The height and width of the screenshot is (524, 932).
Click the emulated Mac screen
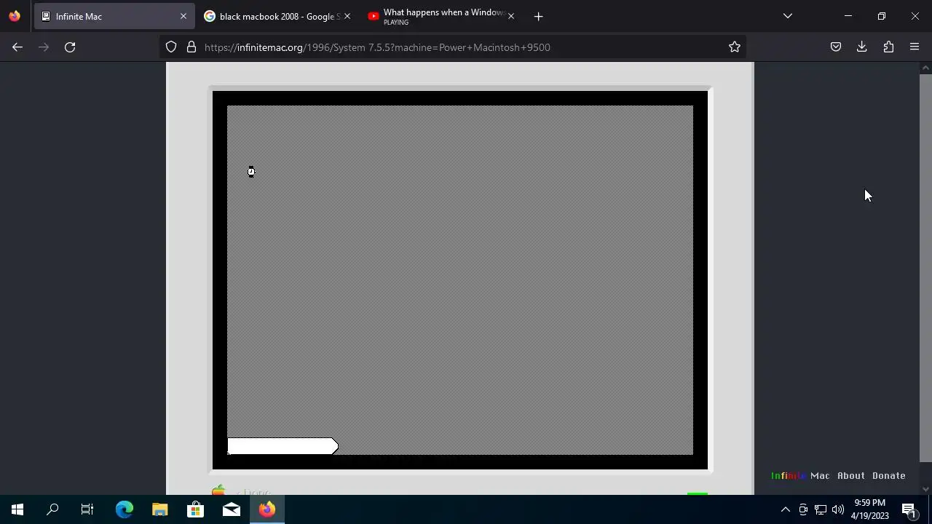coord(460,280)
